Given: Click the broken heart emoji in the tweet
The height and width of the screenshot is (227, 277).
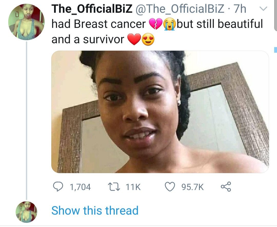Looking at the screenshot, I should (x=155, y=25).
